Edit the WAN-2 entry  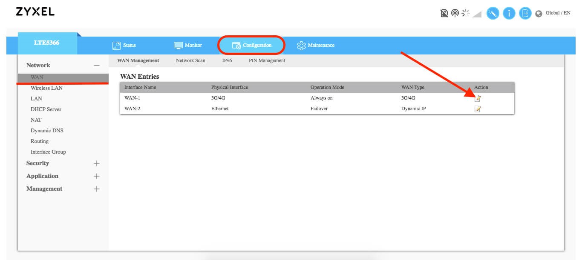click(478, 109)
